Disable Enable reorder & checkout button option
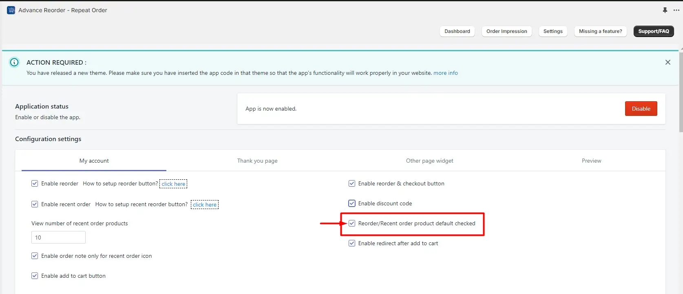This screenshot has width=683, height=294. coord(352,183)
